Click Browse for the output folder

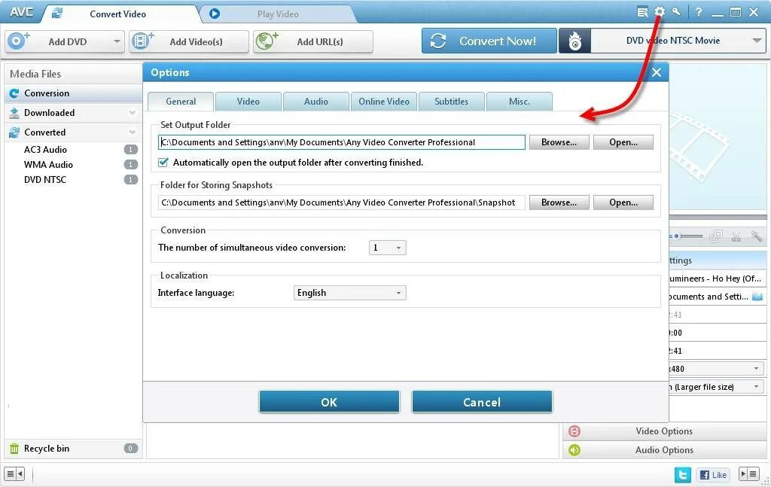coord(559,142)
